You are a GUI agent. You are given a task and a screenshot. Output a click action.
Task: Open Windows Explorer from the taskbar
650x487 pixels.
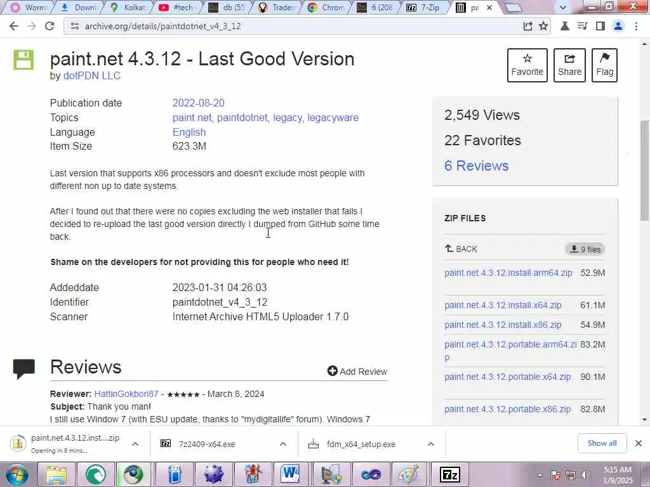coord(56,474)
